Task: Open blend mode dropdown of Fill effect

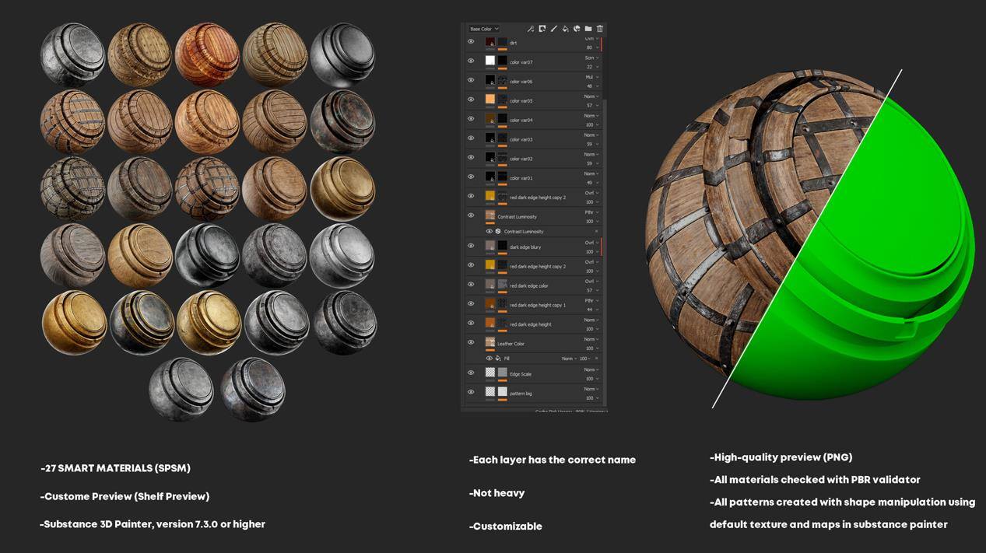Action: click(x=570, y=359)
